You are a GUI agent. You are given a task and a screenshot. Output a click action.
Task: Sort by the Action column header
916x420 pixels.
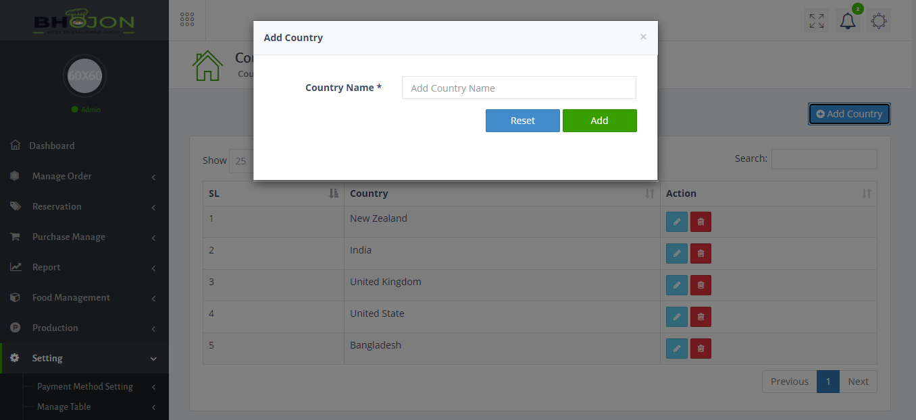point(768,193)
